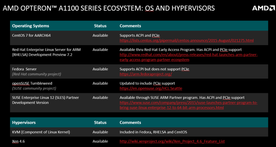Click the Operating Systems column header

(x=31, y=26)
